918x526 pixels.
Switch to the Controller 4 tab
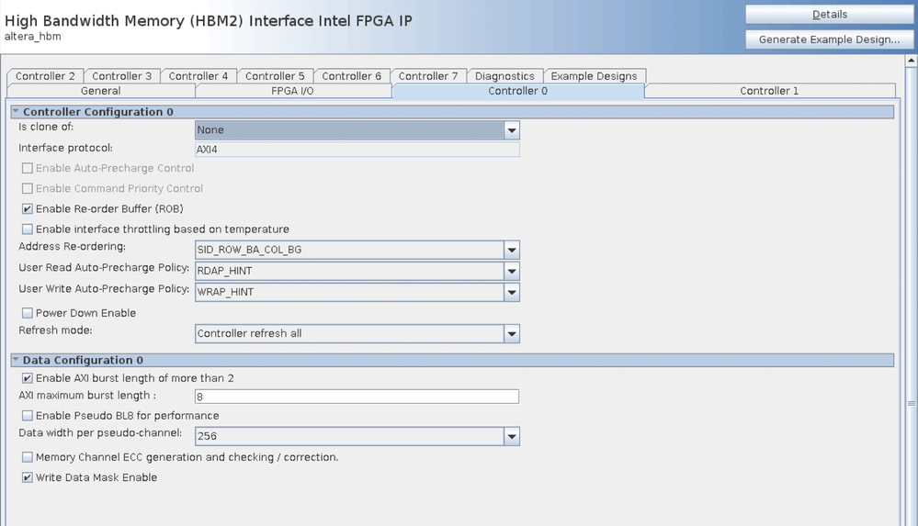[198, 76]
